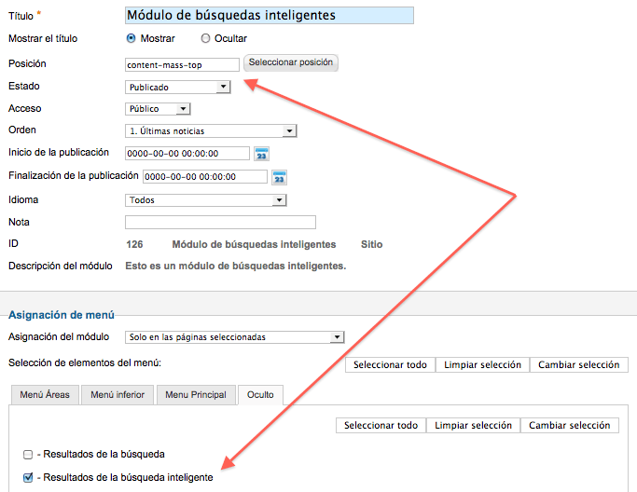Click the text 'Esto es un módulo de búsquedas inteligentes.'
The height and width of the screenshot is (492, 637).
pos(236,266)
